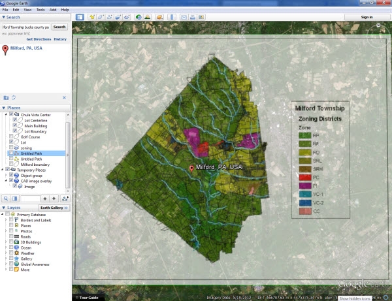Click the copy icon next to the add folder icon
Image resolution: width=392 pixels, height=301 pixels.
[x=14, y=98]
